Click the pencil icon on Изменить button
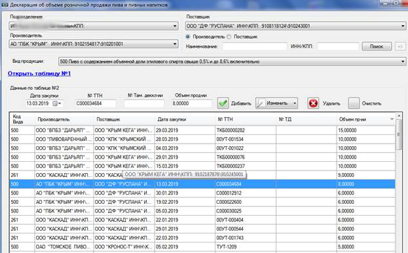 click(261, 104)
